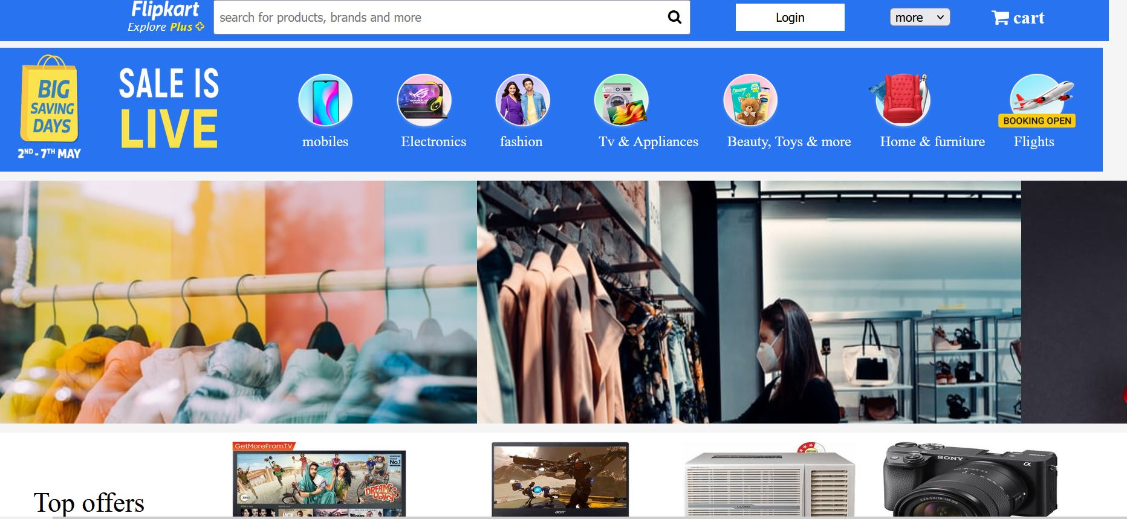Select the window air conditioner offer

(770, 480)
